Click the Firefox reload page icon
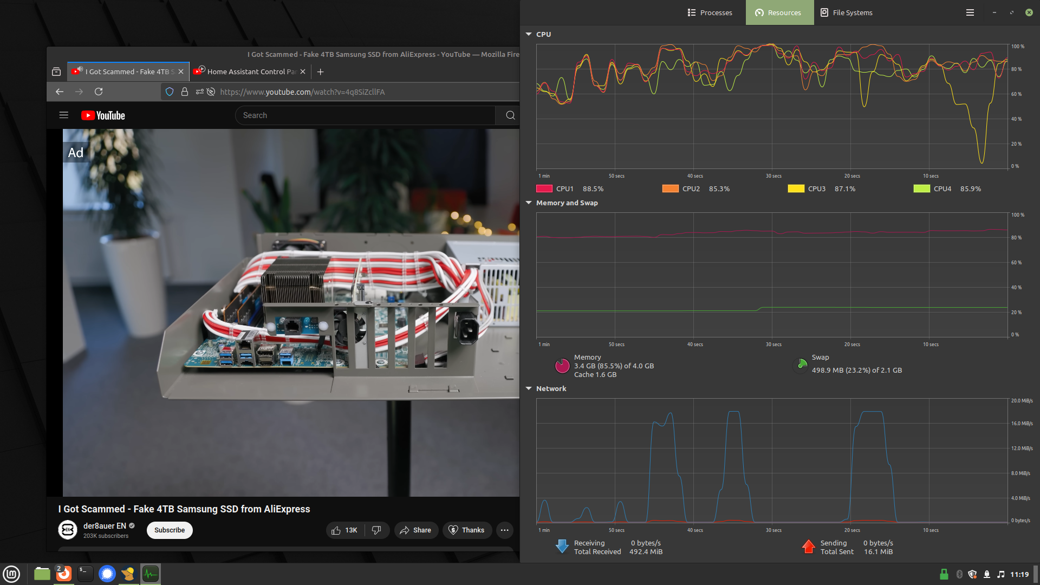The height and width of the screenshot is (585, 1040). (x=99, y=92)
